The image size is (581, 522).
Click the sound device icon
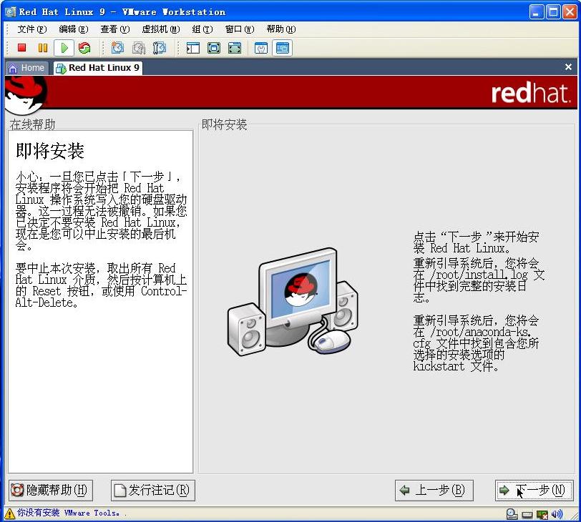coord(557,514)
